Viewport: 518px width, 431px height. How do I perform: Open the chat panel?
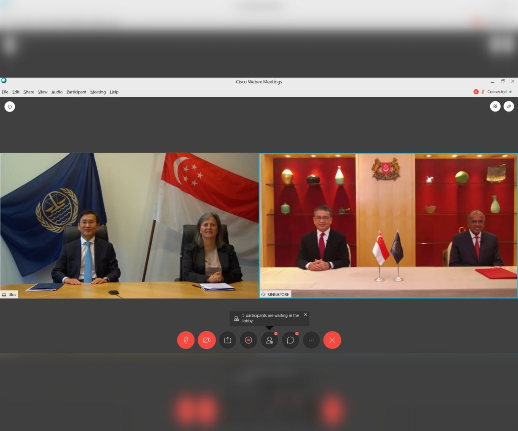[290, 340]
